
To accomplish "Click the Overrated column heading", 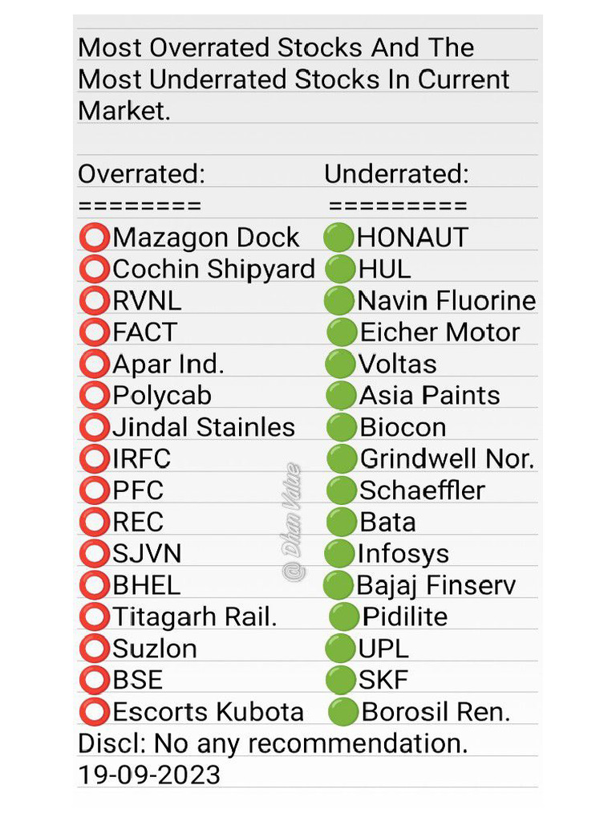I will click(141, 174).
